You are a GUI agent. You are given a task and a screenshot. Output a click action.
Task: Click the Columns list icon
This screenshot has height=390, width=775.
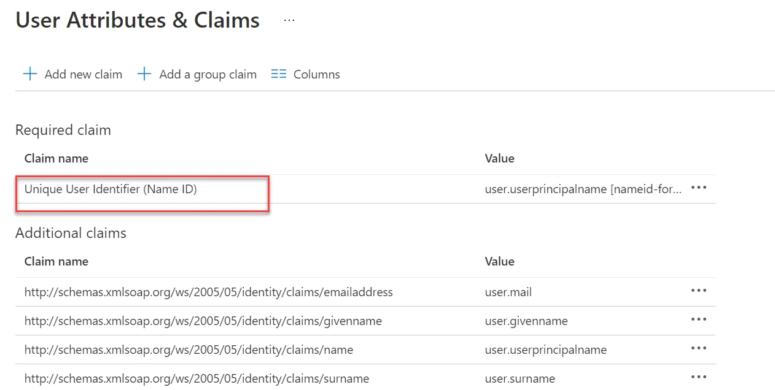tap(279, 74)
